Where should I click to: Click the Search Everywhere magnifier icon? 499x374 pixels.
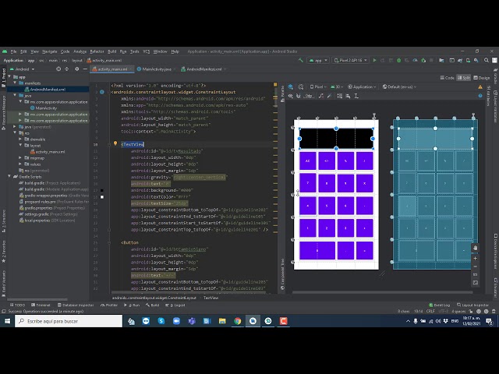click(x=487, y=60)
